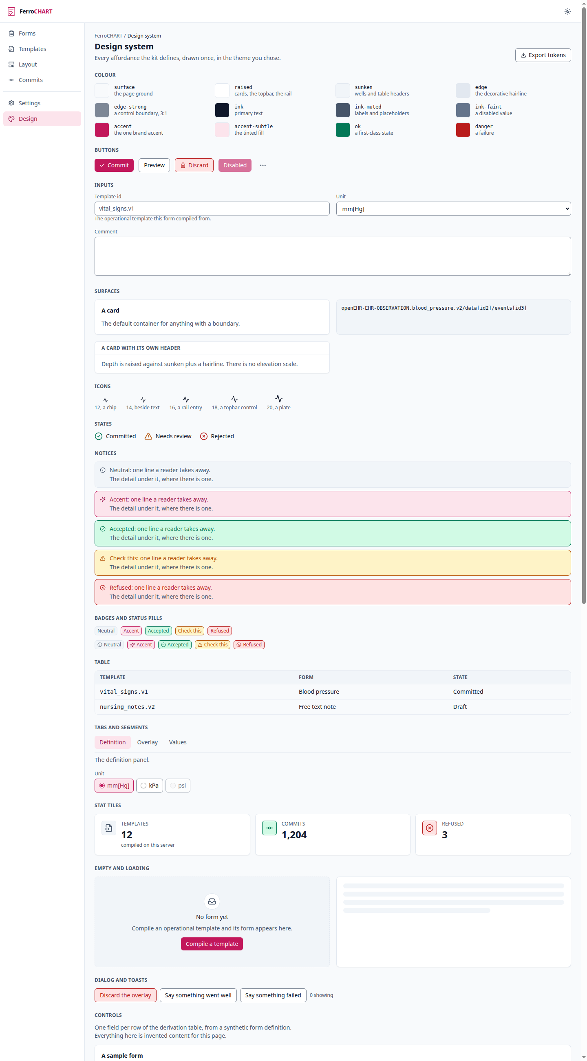Toggle the theme sun icon in topbar
Image resolution: width=587 pixels, height=1061 pixels.
567,11
